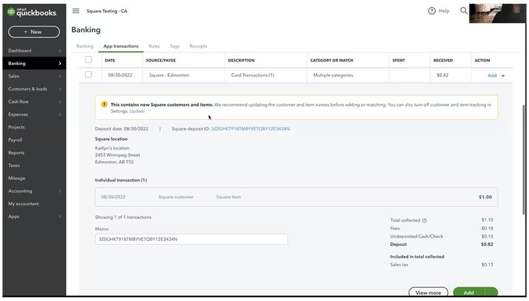Expand the Expenses chevron
Screen dimensions: 529x301
(60, 115)
